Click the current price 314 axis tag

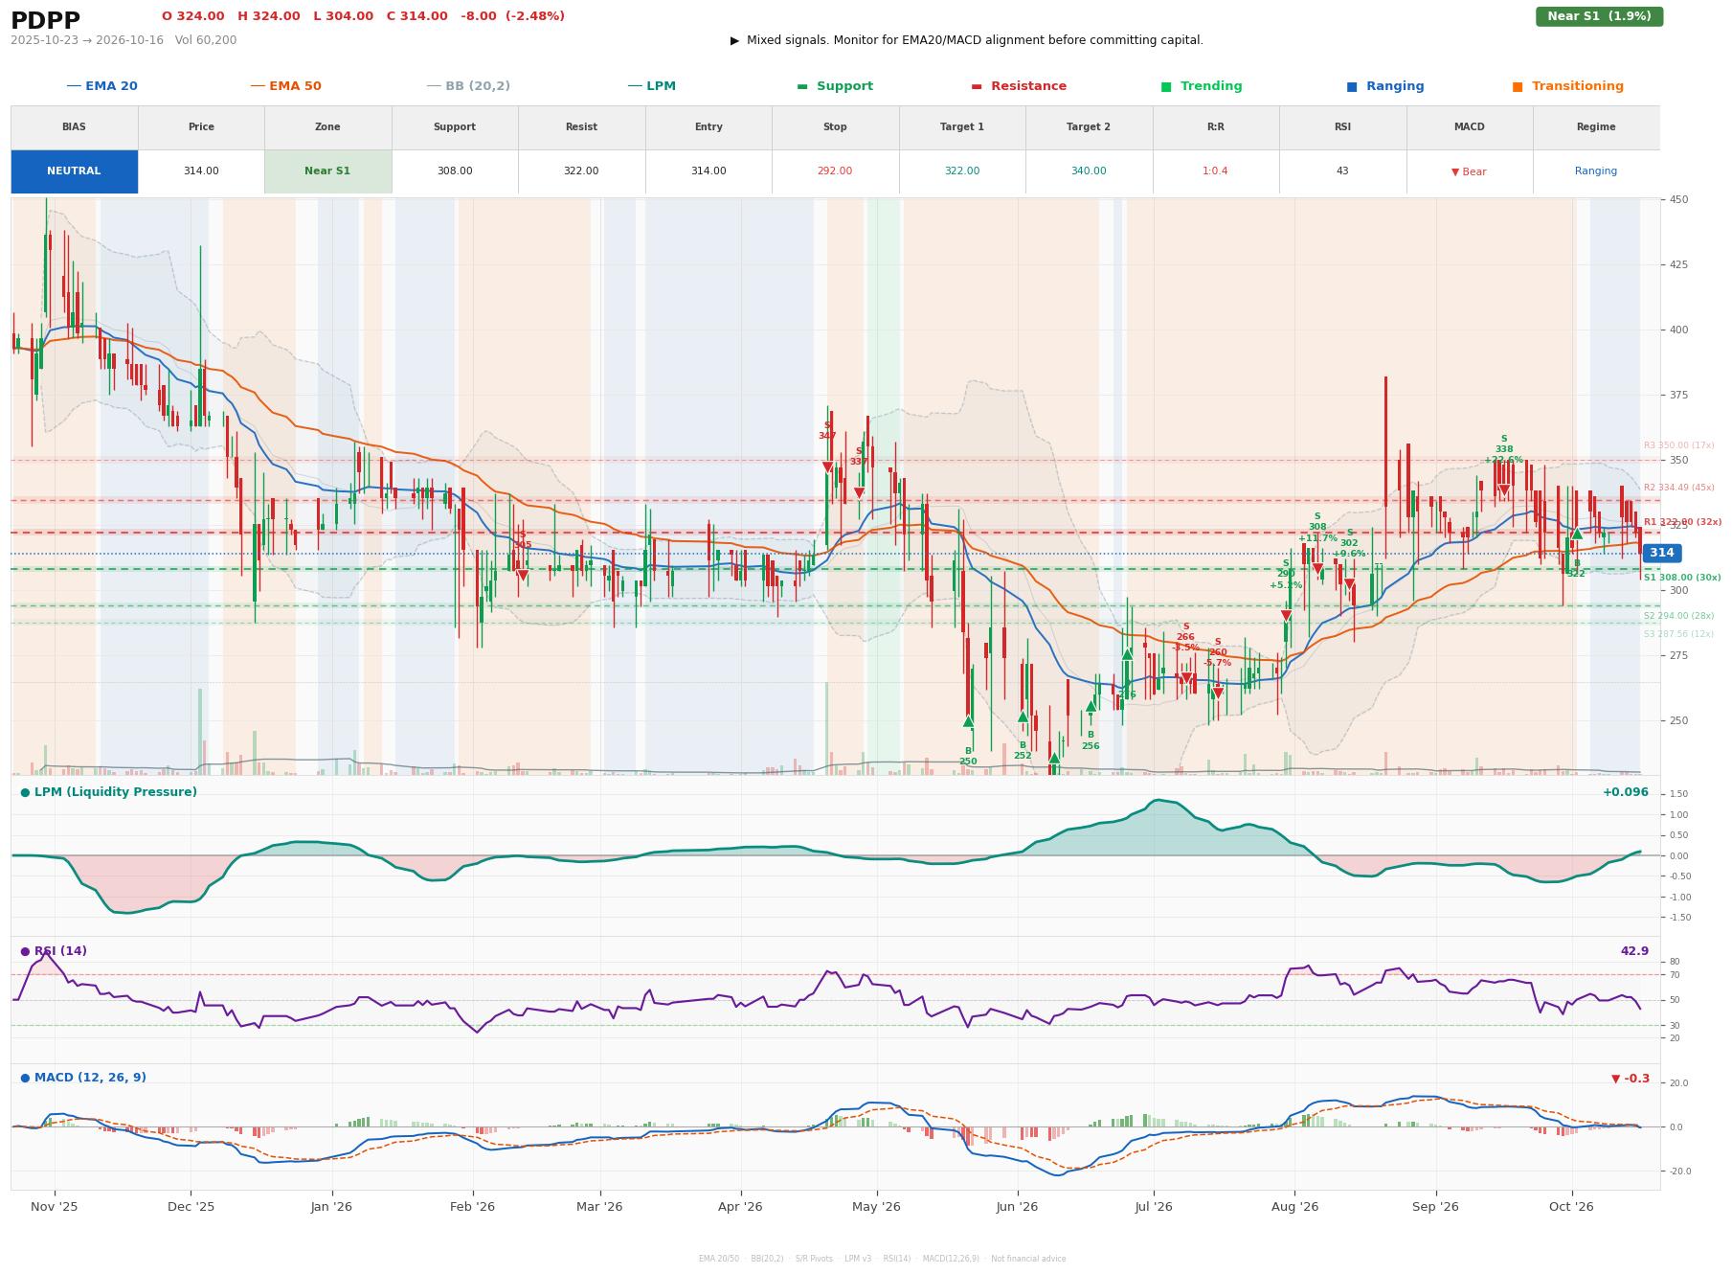[1661, 553]
